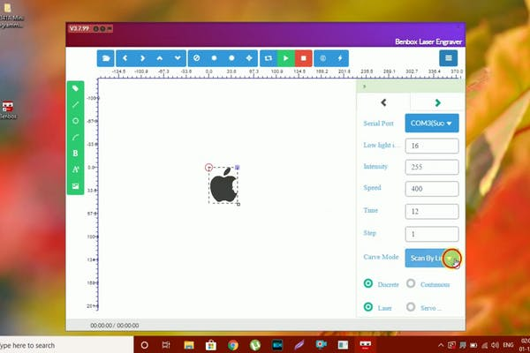Select the apple logo image on canvas
This screenshot has width=530, height=353.
click(x=223, y=185)
